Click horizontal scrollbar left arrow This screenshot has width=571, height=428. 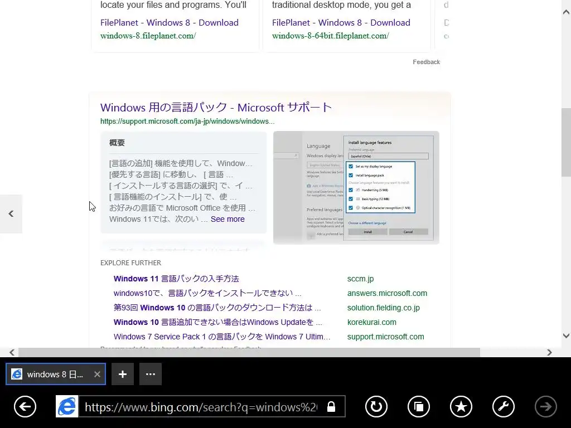(x=12, y=352)
